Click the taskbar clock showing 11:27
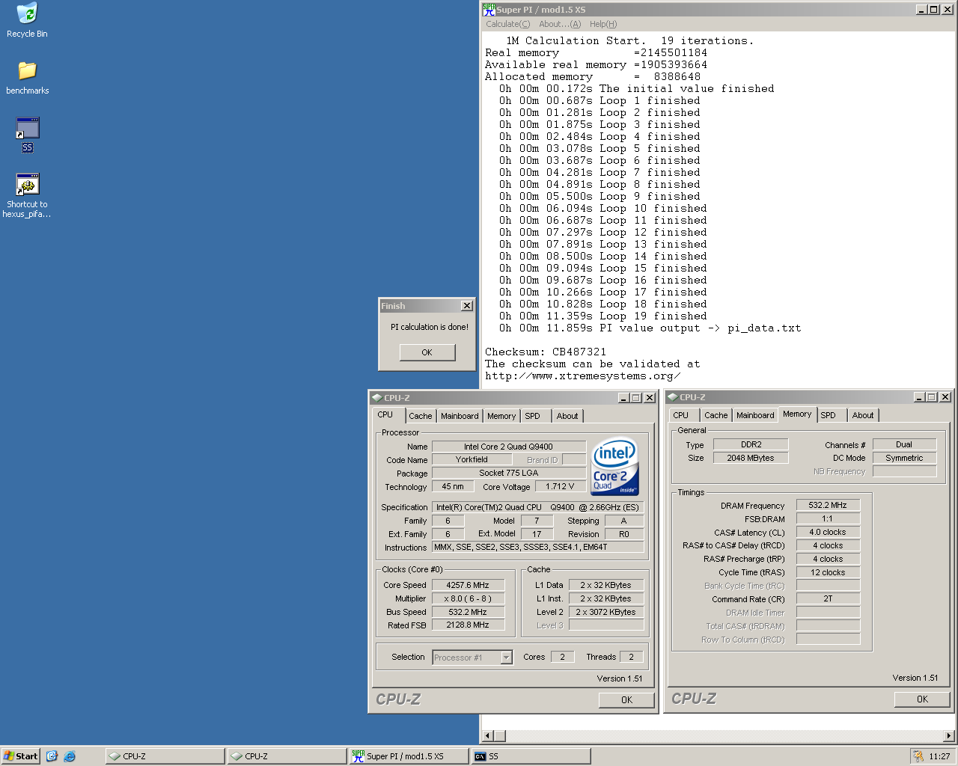The width and height of the screenshot is (958, 766). pyautogui.click(x=939, y=756)
